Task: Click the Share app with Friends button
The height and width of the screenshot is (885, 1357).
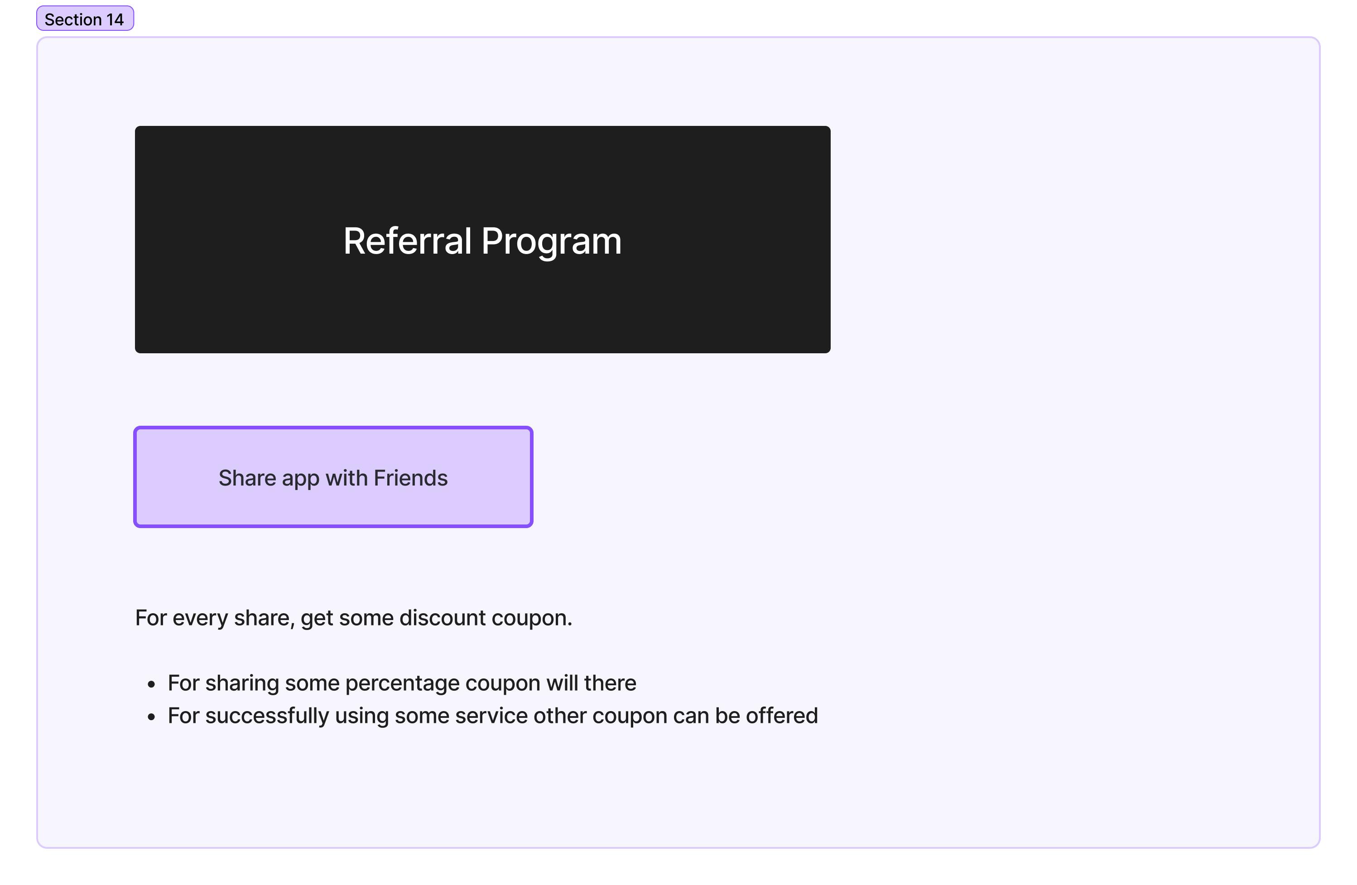Action: (x=333, y=477)
